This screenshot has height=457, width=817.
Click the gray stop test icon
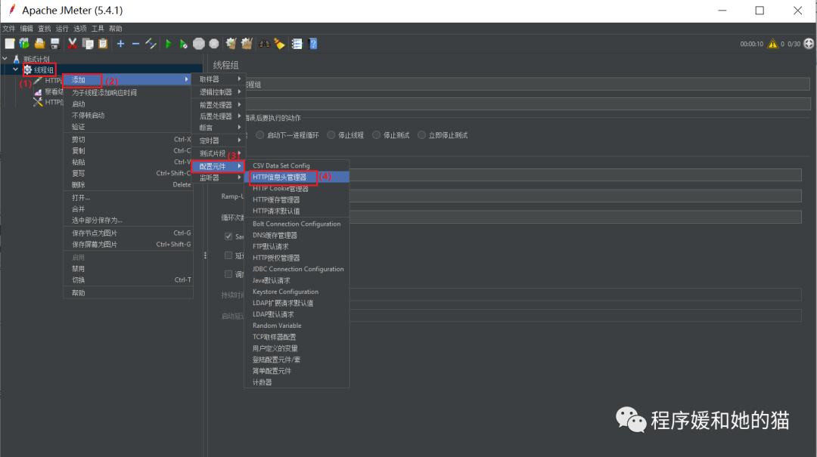click(x=198, y=44)
